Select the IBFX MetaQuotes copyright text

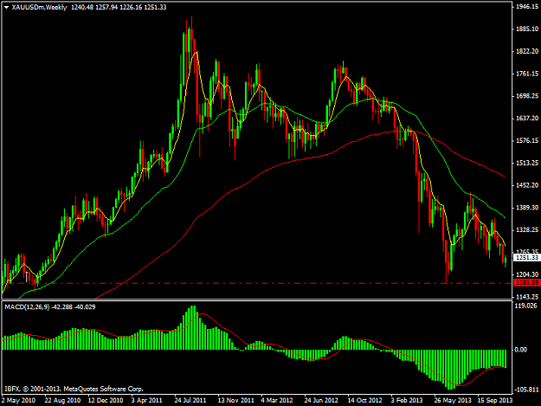(74, 389)
